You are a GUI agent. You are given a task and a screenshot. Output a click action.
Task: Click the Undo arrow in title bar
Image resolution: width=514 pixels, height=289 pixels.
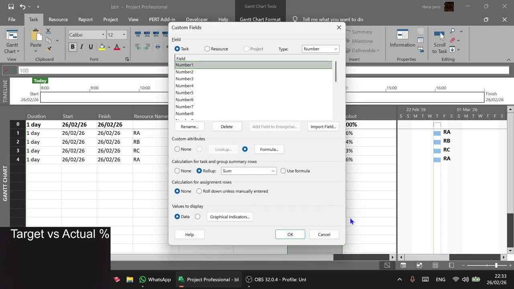pyautogui.click(x=22, y=7)
